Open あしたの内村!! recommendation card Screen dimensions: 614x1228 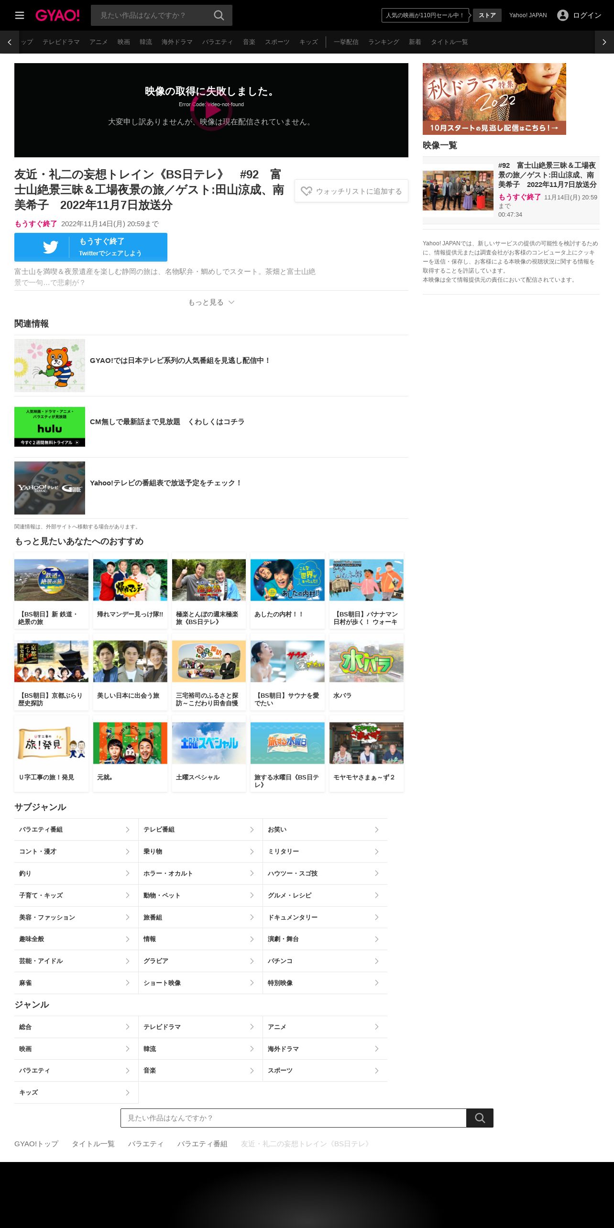tap(287, 591)
